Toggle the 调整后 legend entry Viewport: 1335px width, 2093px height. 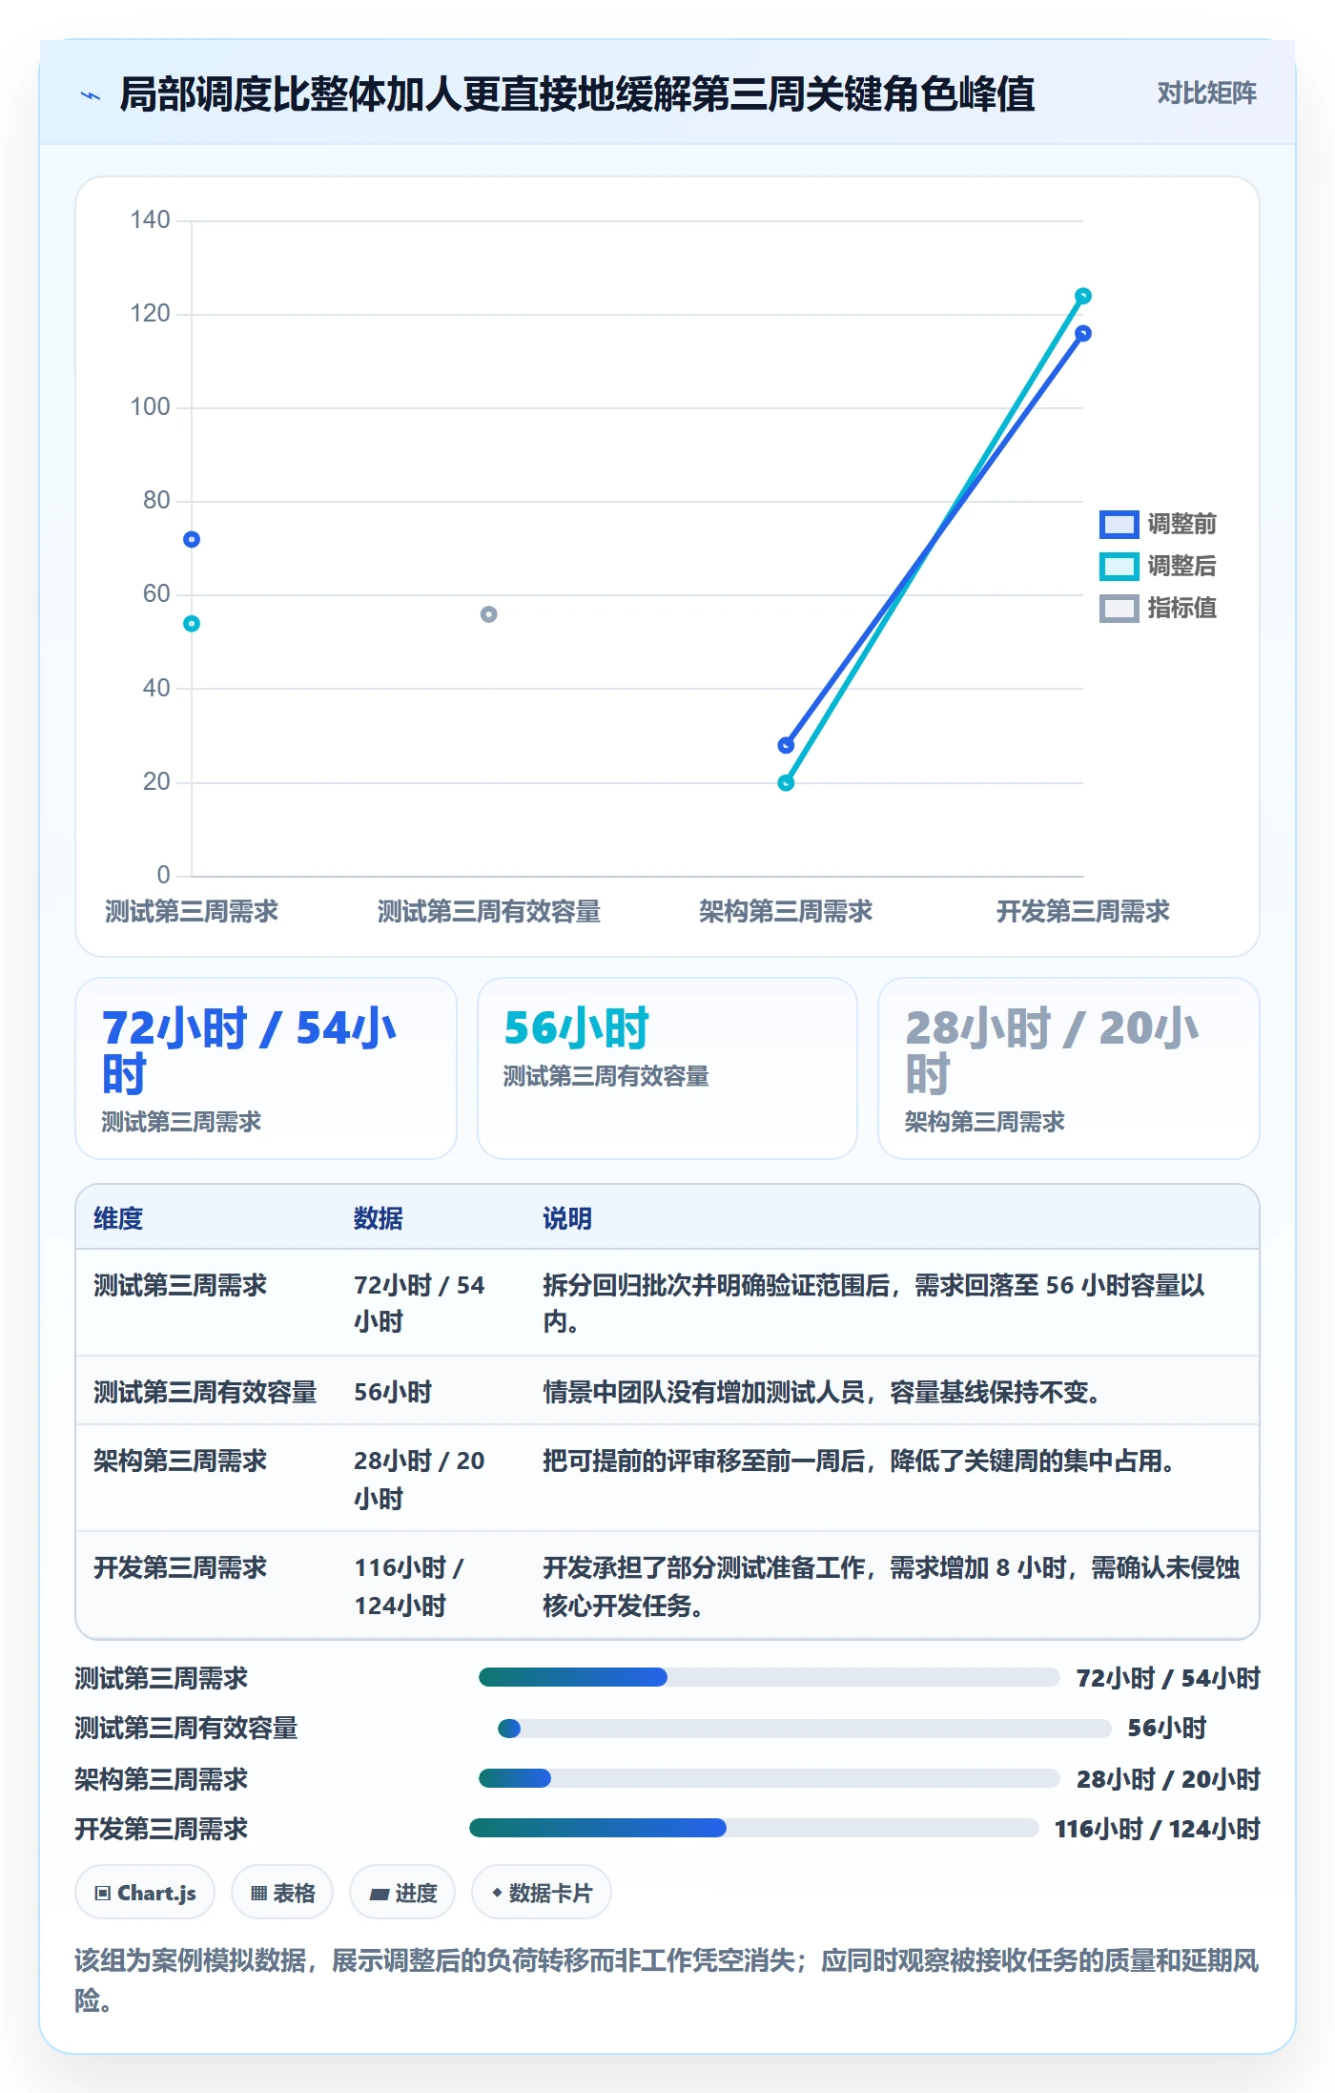(x=1158, y=566)
